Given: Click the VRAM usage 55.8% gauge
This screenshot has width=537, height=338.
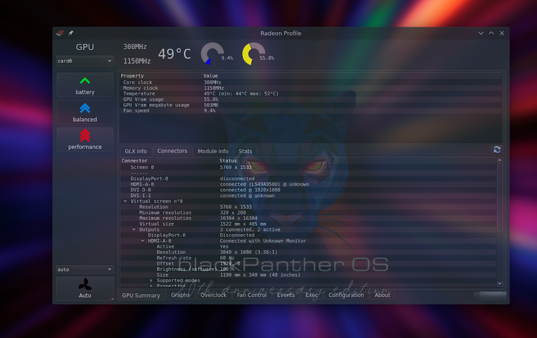Looking at the screenshot, I should [x=254, y=54].
